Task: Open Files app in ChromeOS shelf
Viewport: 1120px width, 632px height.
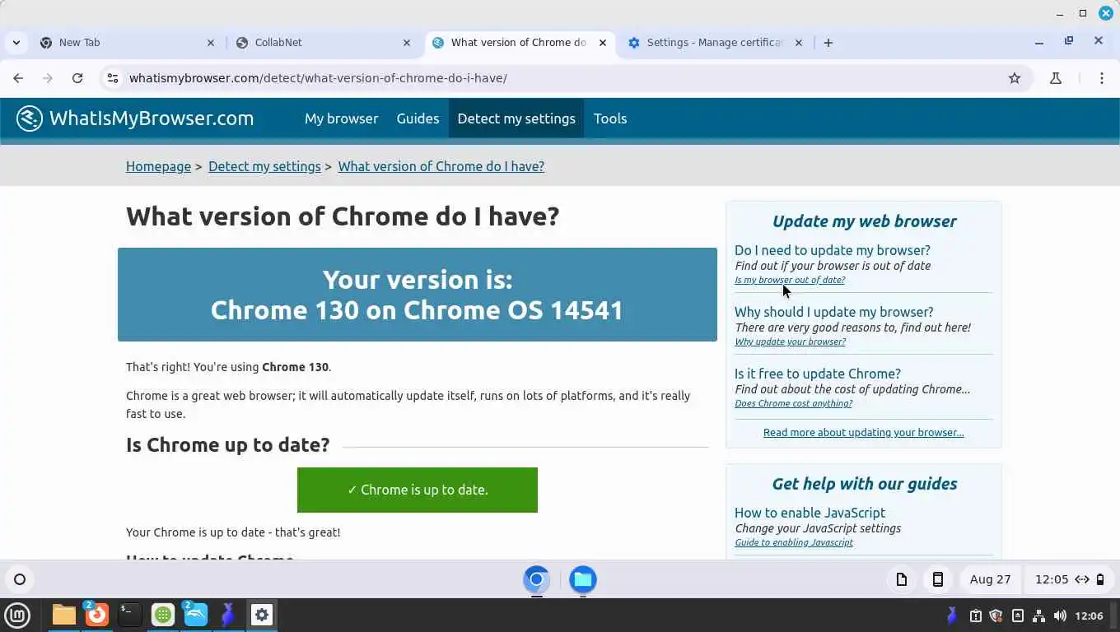Action: [583, 579]
